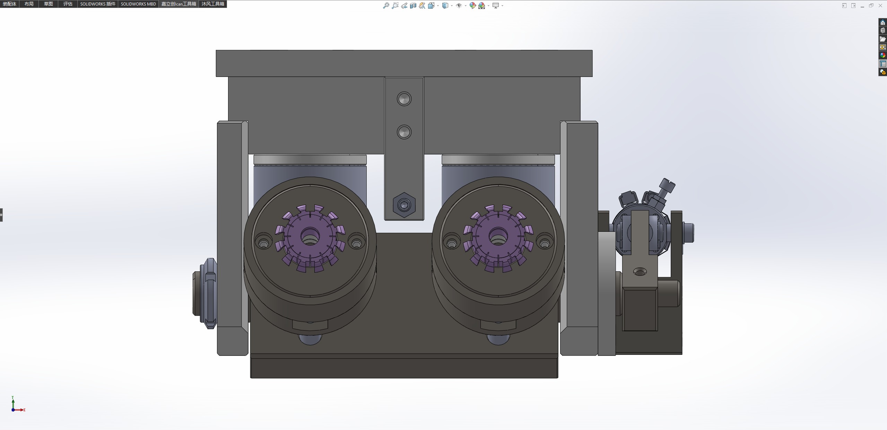Viewport: 887px width, 430px height.
Task: Expand the left panel splitter handle
Action: pos(1,215)
